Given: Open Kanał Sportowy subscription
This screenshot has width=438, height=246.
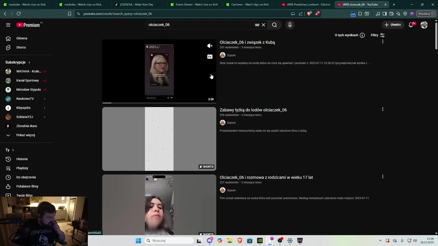Looking at the screenshot, I should [x=26, y=81].
